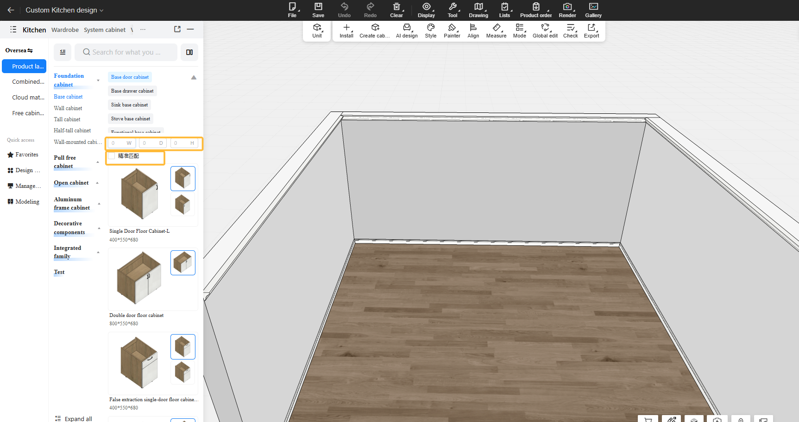Open the Clear tool
This screenshot has width=799, height=422.
pos(396,10)
